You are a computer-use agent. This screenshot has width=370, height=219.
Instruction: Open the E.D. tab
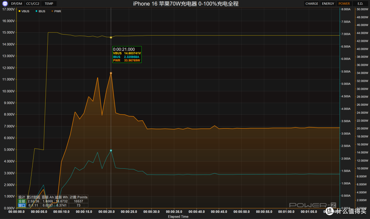(360, 3)
